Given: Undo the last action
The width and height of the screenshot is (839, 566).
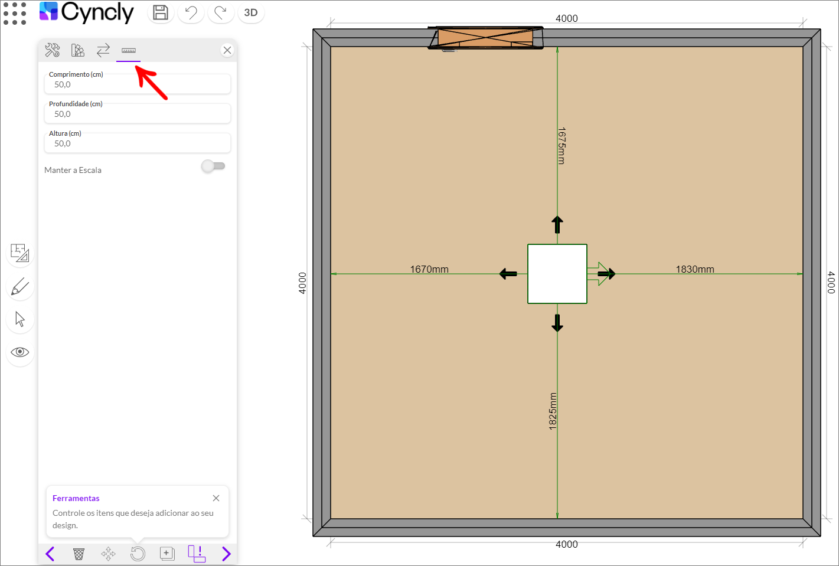Looking at the screenshot, I should click(x=191, y=12).
